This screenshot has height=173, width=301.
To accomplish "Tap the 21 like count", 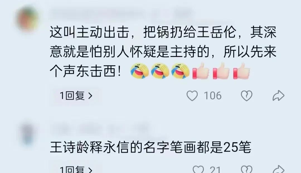I will click(x=215, y=170).
